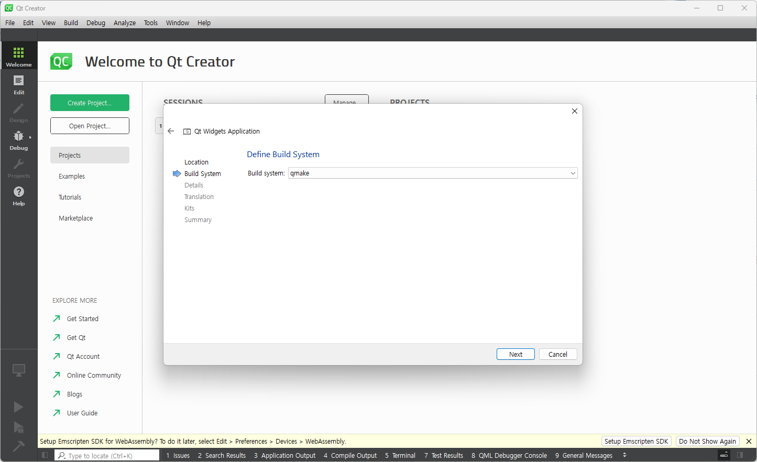Open the Issues output pane
The height and width of the screenshot is (462, 757).
(178, 455)
